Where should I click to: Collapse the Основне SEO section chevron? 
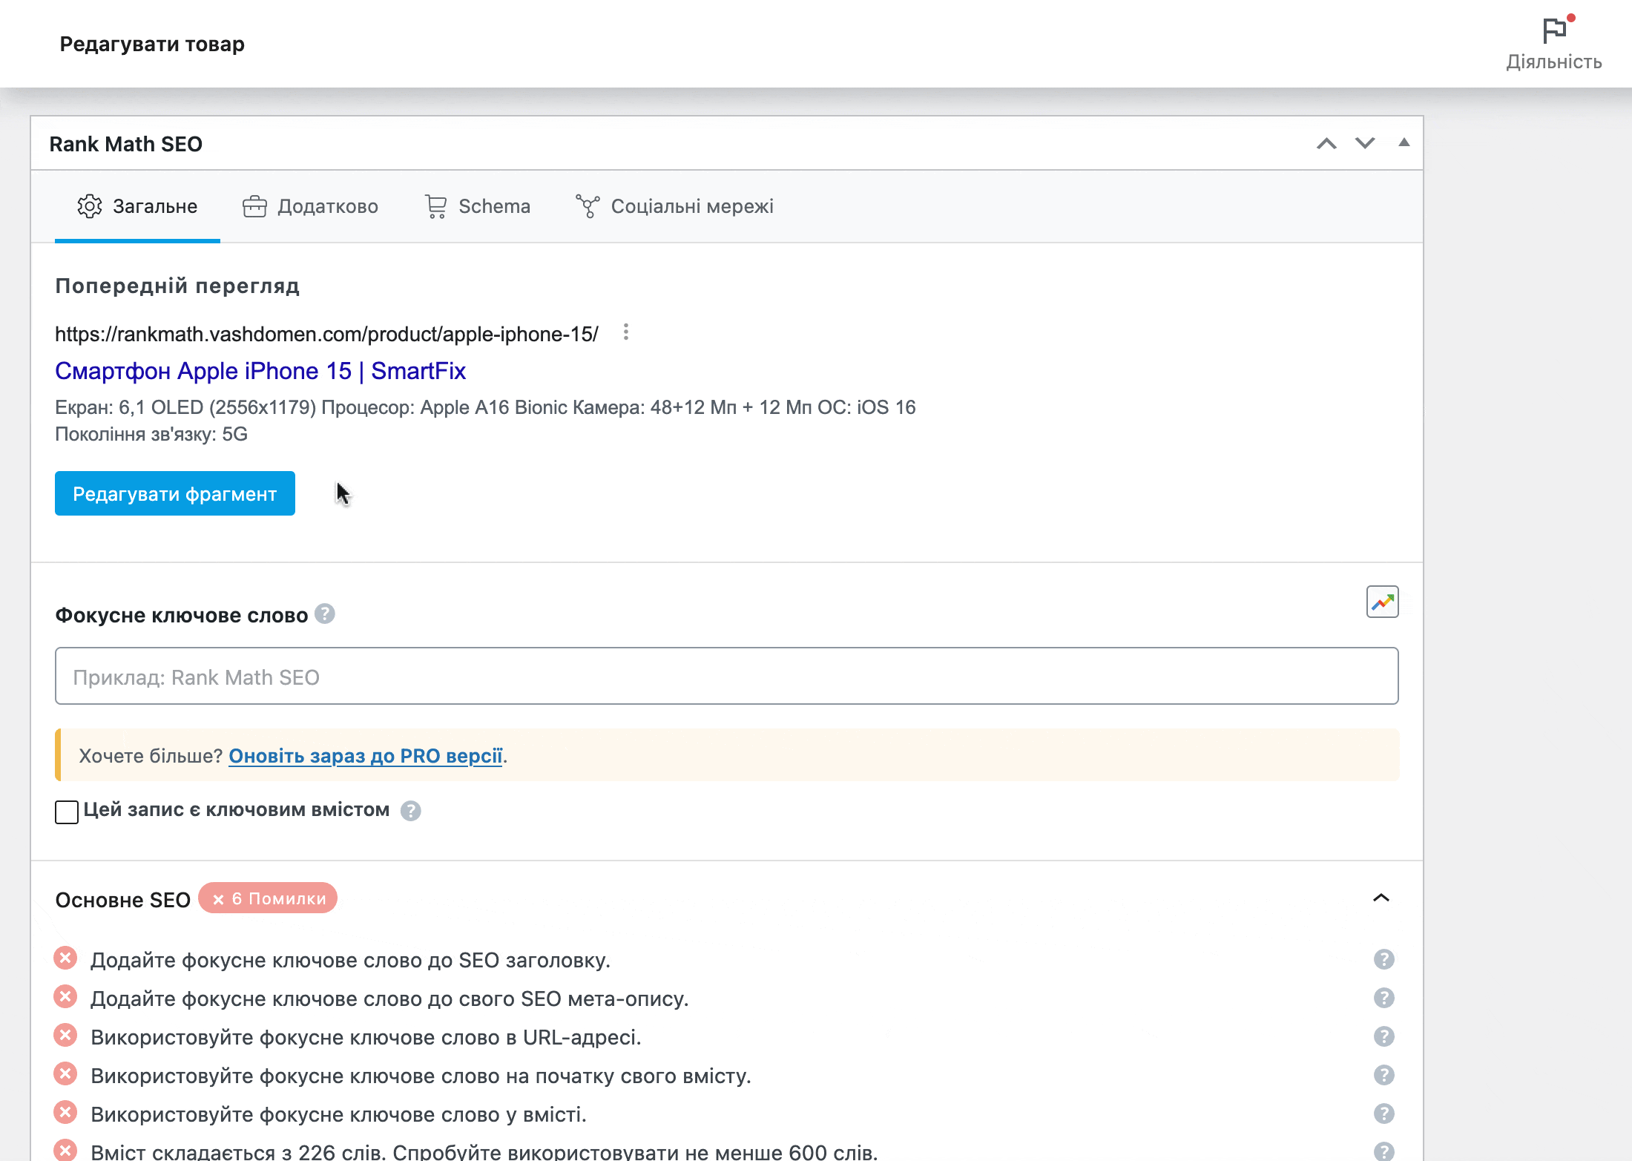pos(1381,898)
